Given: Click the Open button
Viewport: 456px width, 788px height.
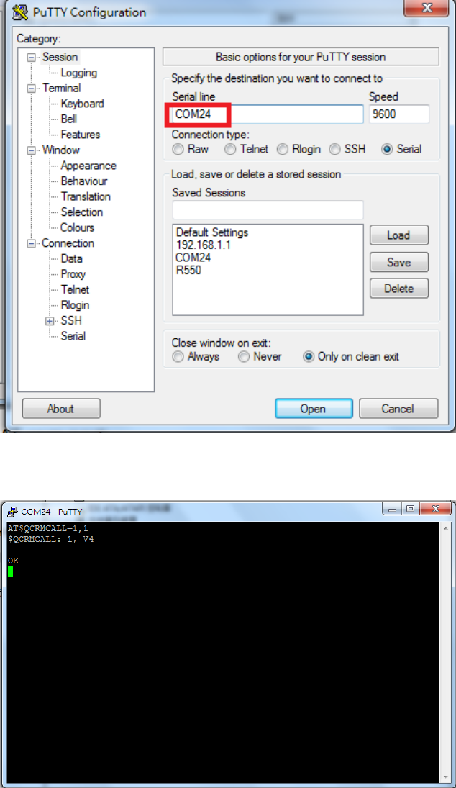Looking at the screenshot, I should click(314, 409).
